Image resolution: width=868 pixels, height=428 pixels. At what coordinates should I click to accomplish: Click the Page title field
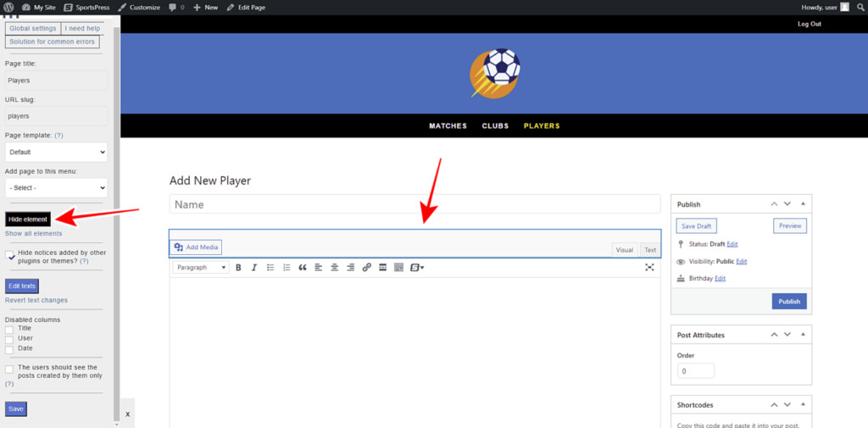(56, 81)
